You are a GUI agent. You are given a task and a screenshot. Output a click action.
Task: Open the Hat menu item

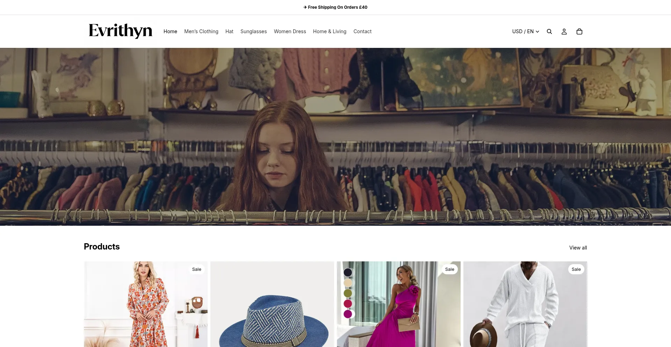click(x=229, y=31)
